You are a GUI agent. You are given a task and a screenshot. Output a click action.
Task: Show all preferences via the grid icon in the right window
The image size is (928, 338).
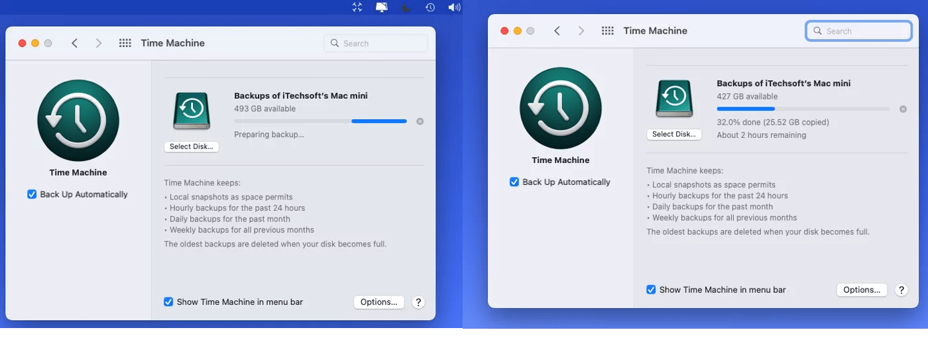(x=607, y=30)
